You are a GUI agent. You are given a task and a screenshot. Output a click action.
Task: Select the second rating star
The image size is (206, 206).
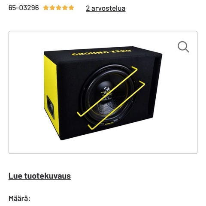[x=52, y=8]
